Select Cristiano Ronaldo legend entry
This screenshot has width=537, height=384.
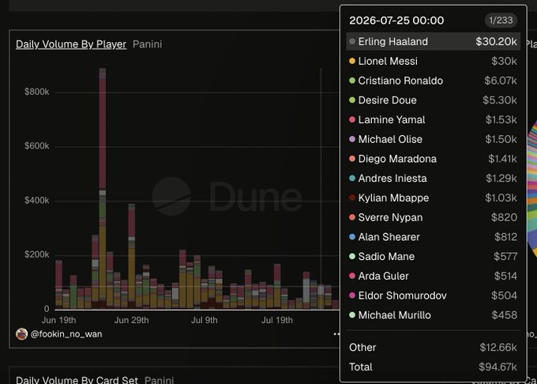[x=434, y=81]
